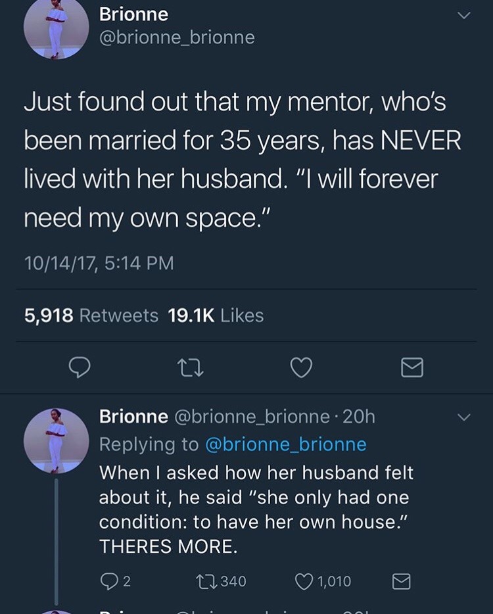View the 5,918 Retweets list
Image resolution: width=493 pixels, height=614 pixels.
click(x=91, y=316)
